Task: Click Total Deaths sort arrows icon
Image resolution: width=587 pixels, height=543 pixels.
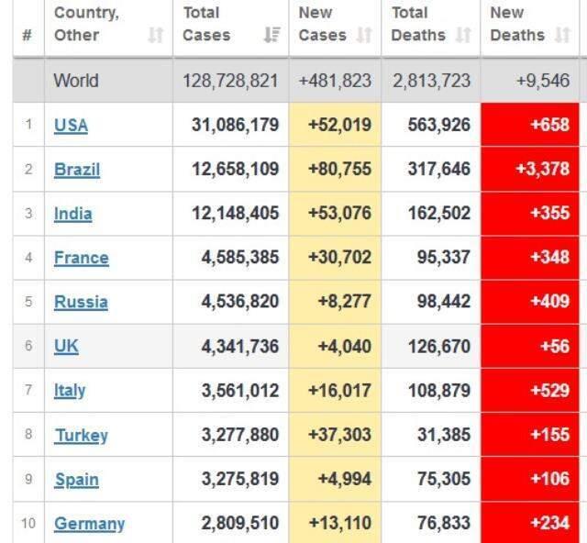Action: pyautogui.click(x=463, y=35)
